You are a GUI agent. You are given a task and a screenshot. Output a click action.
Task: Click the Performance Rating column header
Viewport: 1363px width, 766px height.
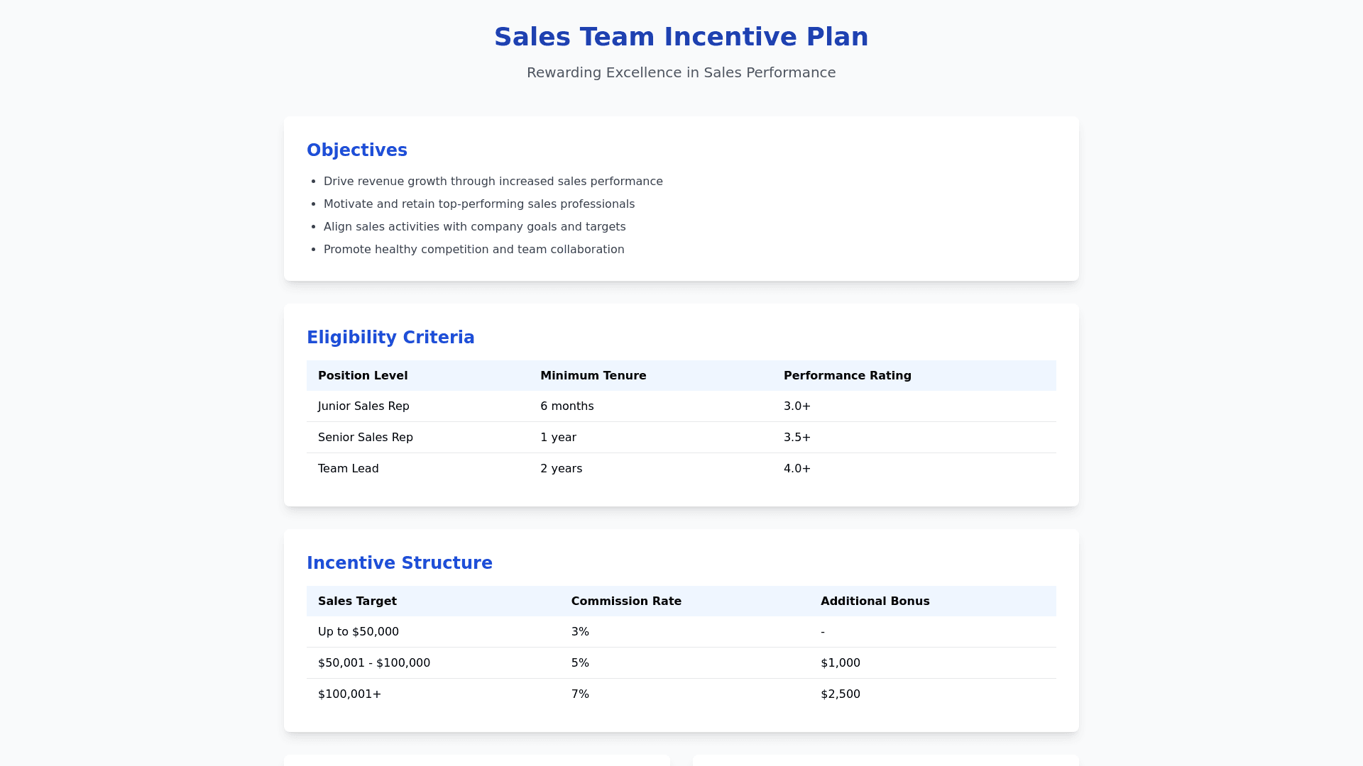point(847,376)
